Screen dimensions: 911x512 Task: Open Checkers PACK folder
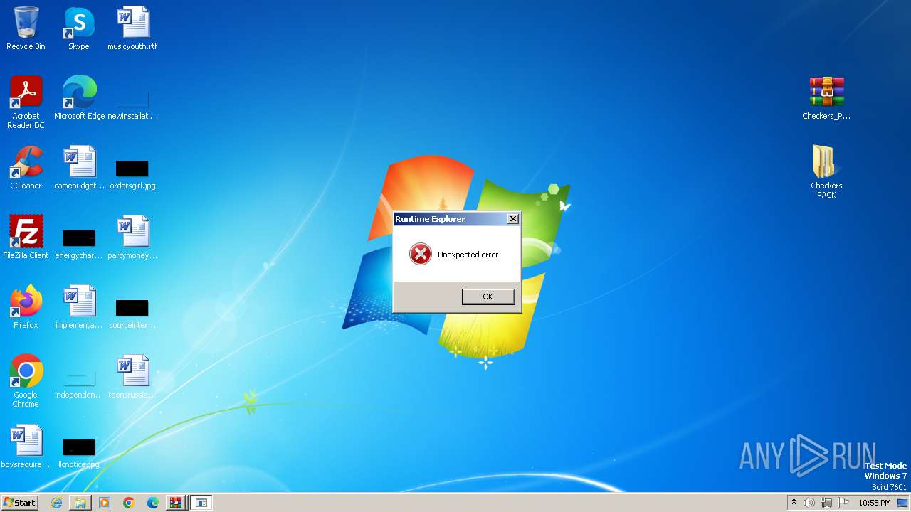point(826,172)
